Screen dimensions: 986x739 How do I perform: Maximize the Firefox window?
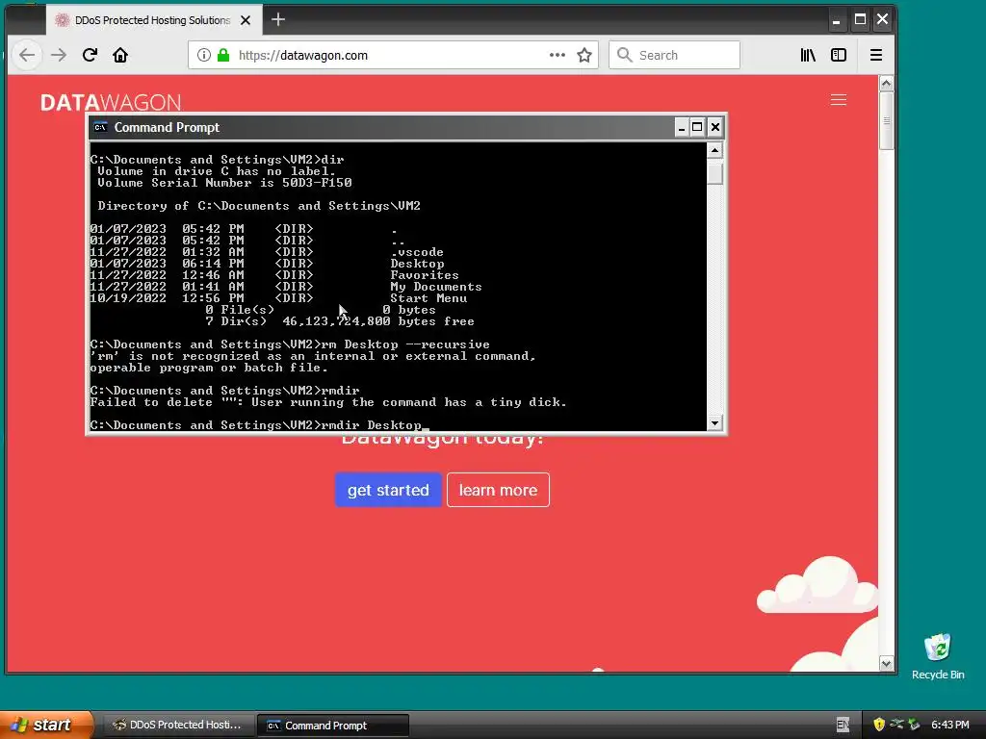tap(860, 19)
